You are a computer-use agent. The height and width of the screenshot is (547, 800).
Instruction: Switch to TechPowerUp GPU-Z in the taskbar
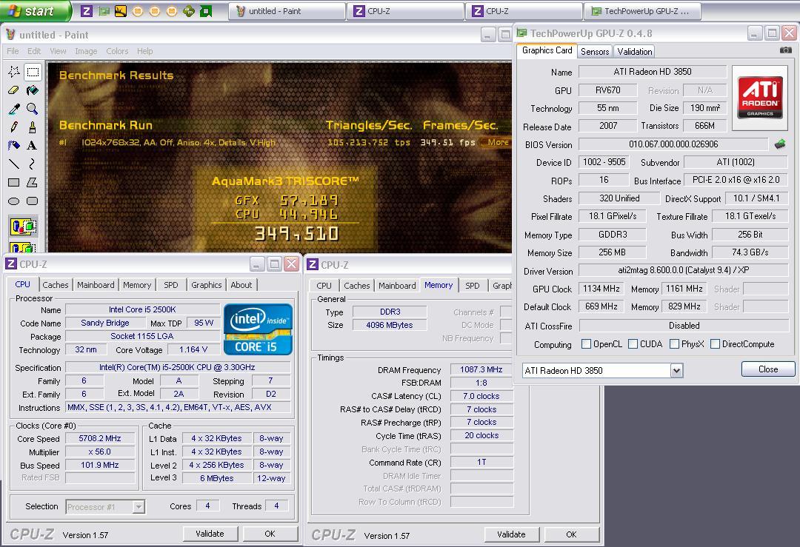tap(642, 10)
